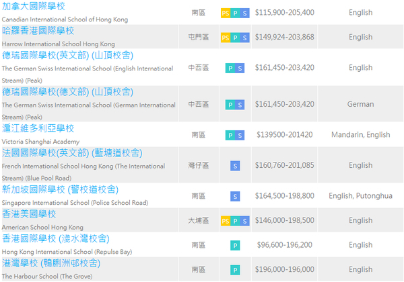Screen dimensions: 404x282
Task: Click S badge in Canadian International School row
Action: pyautogui.click(x=245, y=13)
